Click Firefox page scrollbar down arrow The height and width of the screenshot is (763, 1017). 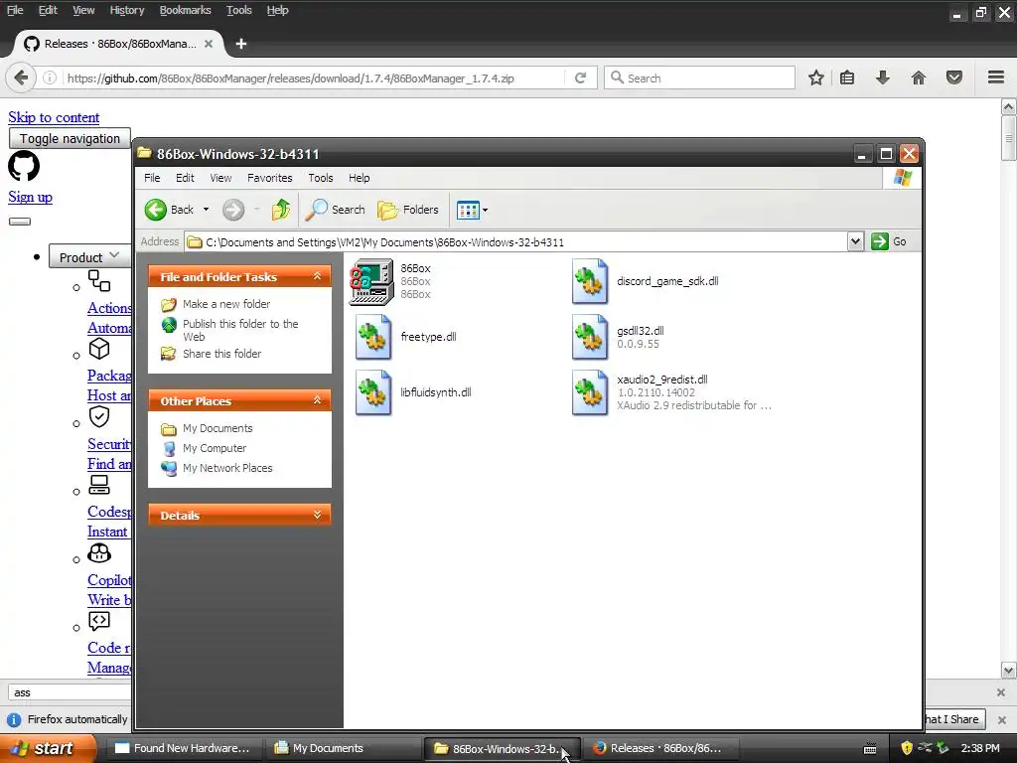[1008, 671]
